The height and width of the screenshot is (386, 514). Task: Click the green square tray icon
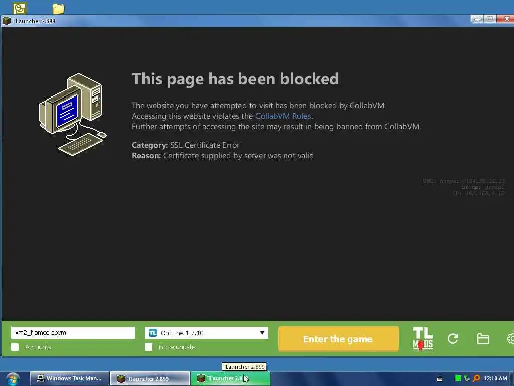tap(458, 378)
